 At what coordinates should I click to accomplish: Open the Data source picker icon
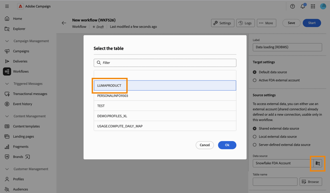[318, 164]
